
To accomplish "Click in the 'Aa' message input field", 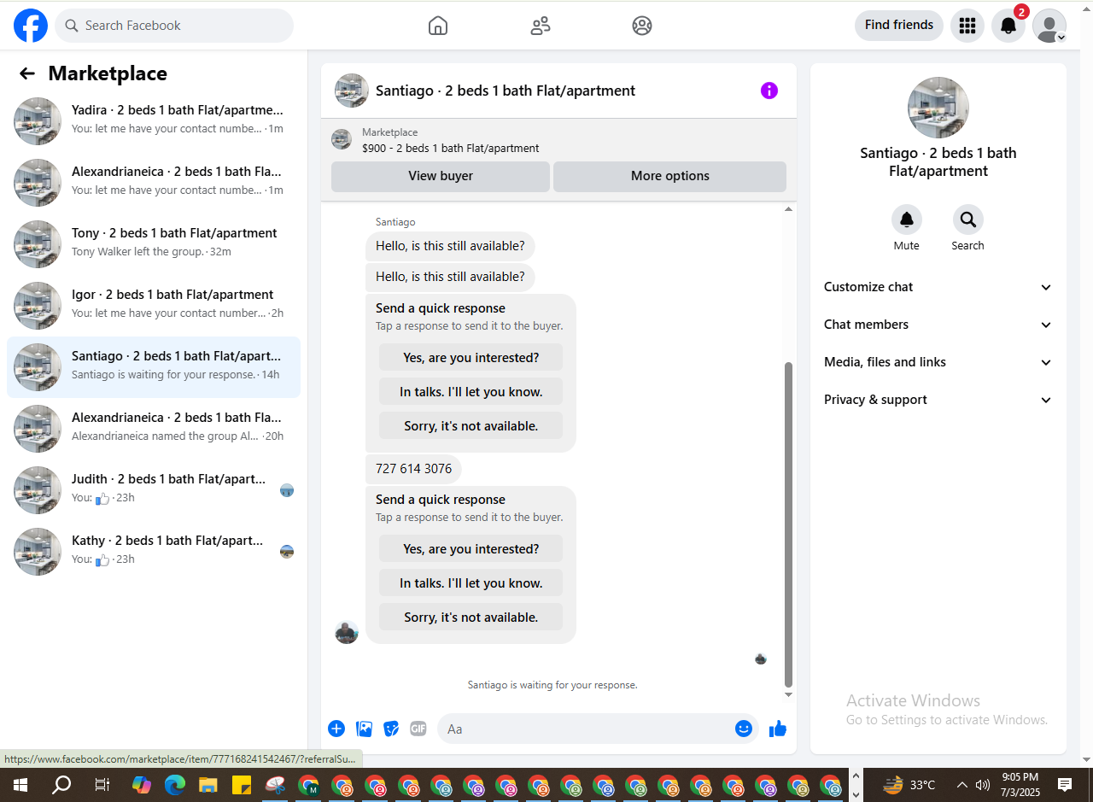I will click(x=598, y=729).
